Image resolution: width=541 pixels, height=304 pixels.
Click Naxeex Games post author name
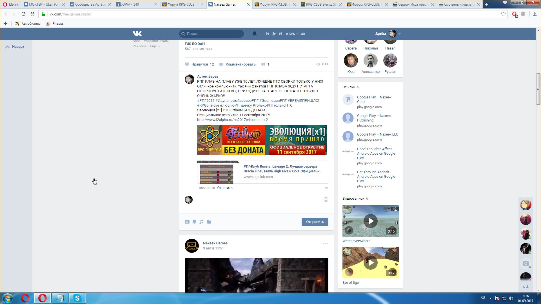pyautogui.click(x=215, y=243)
